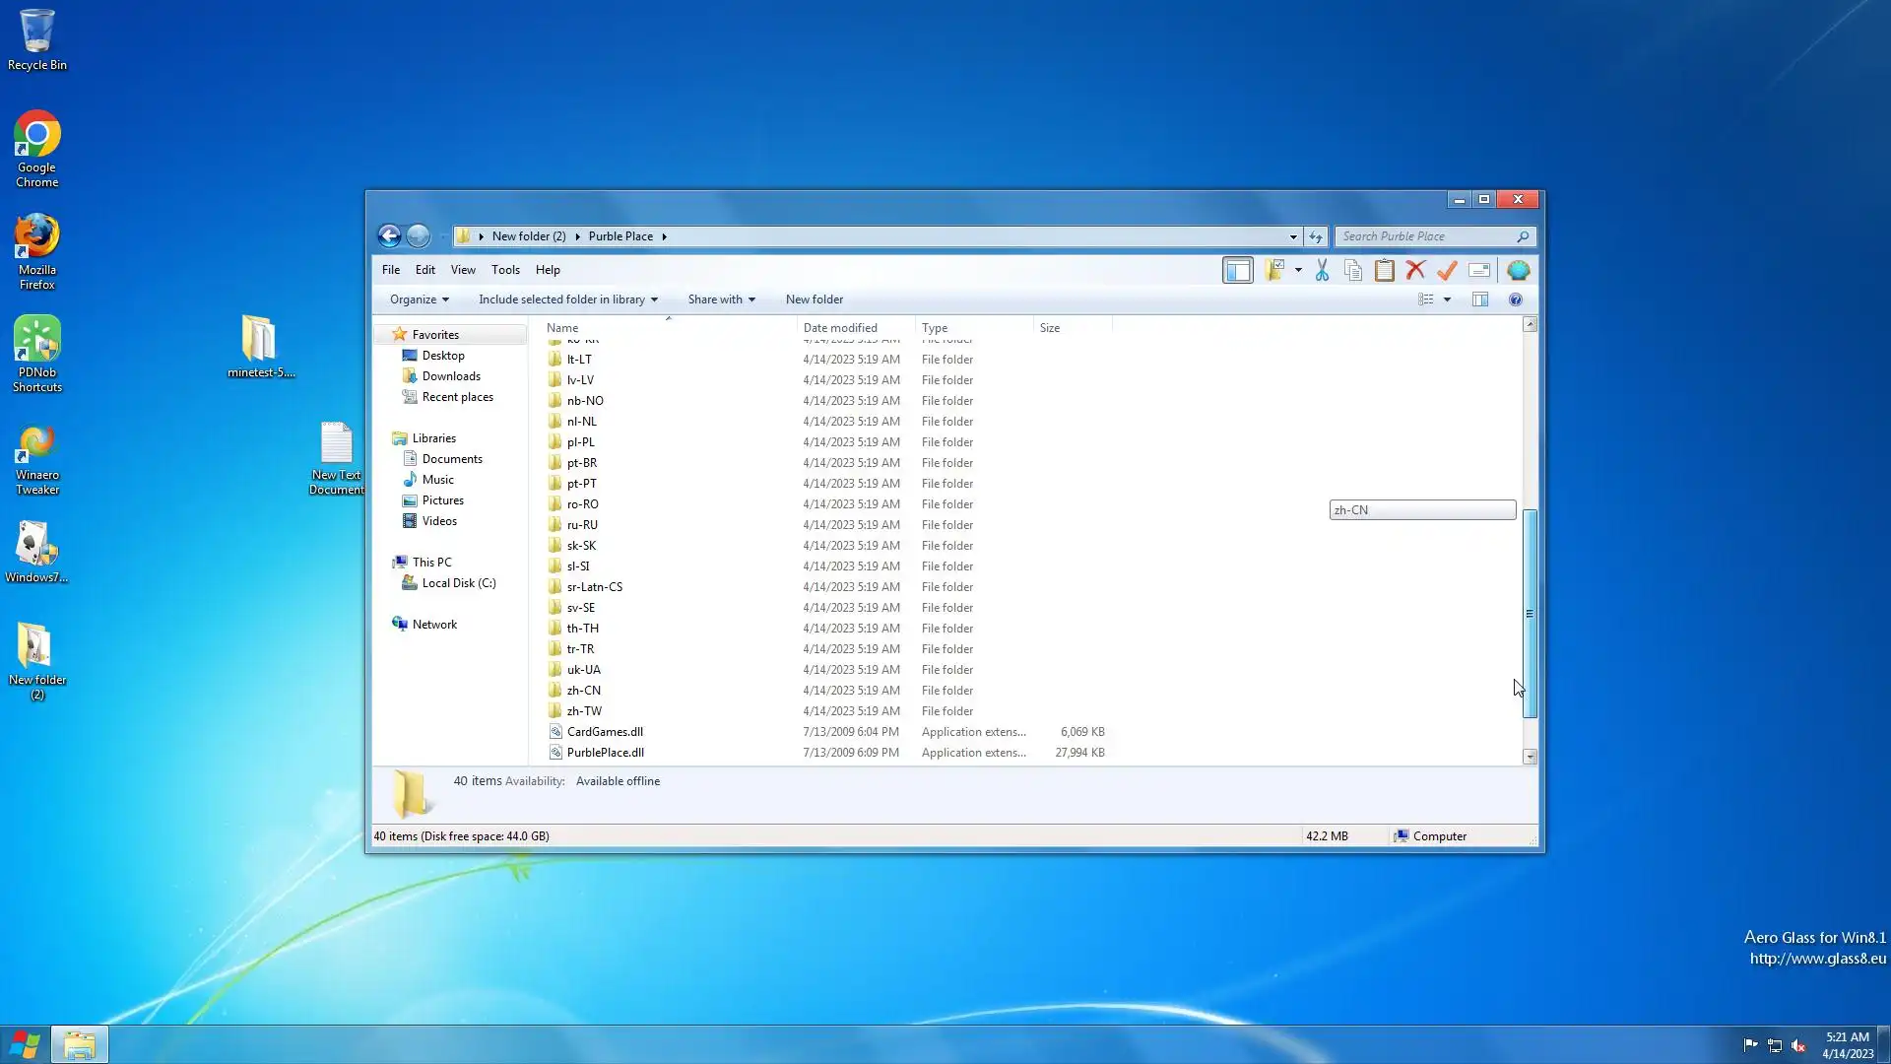Click the red X Delete icon
Screen dimensions: 1891x1064
[1415, 270]
